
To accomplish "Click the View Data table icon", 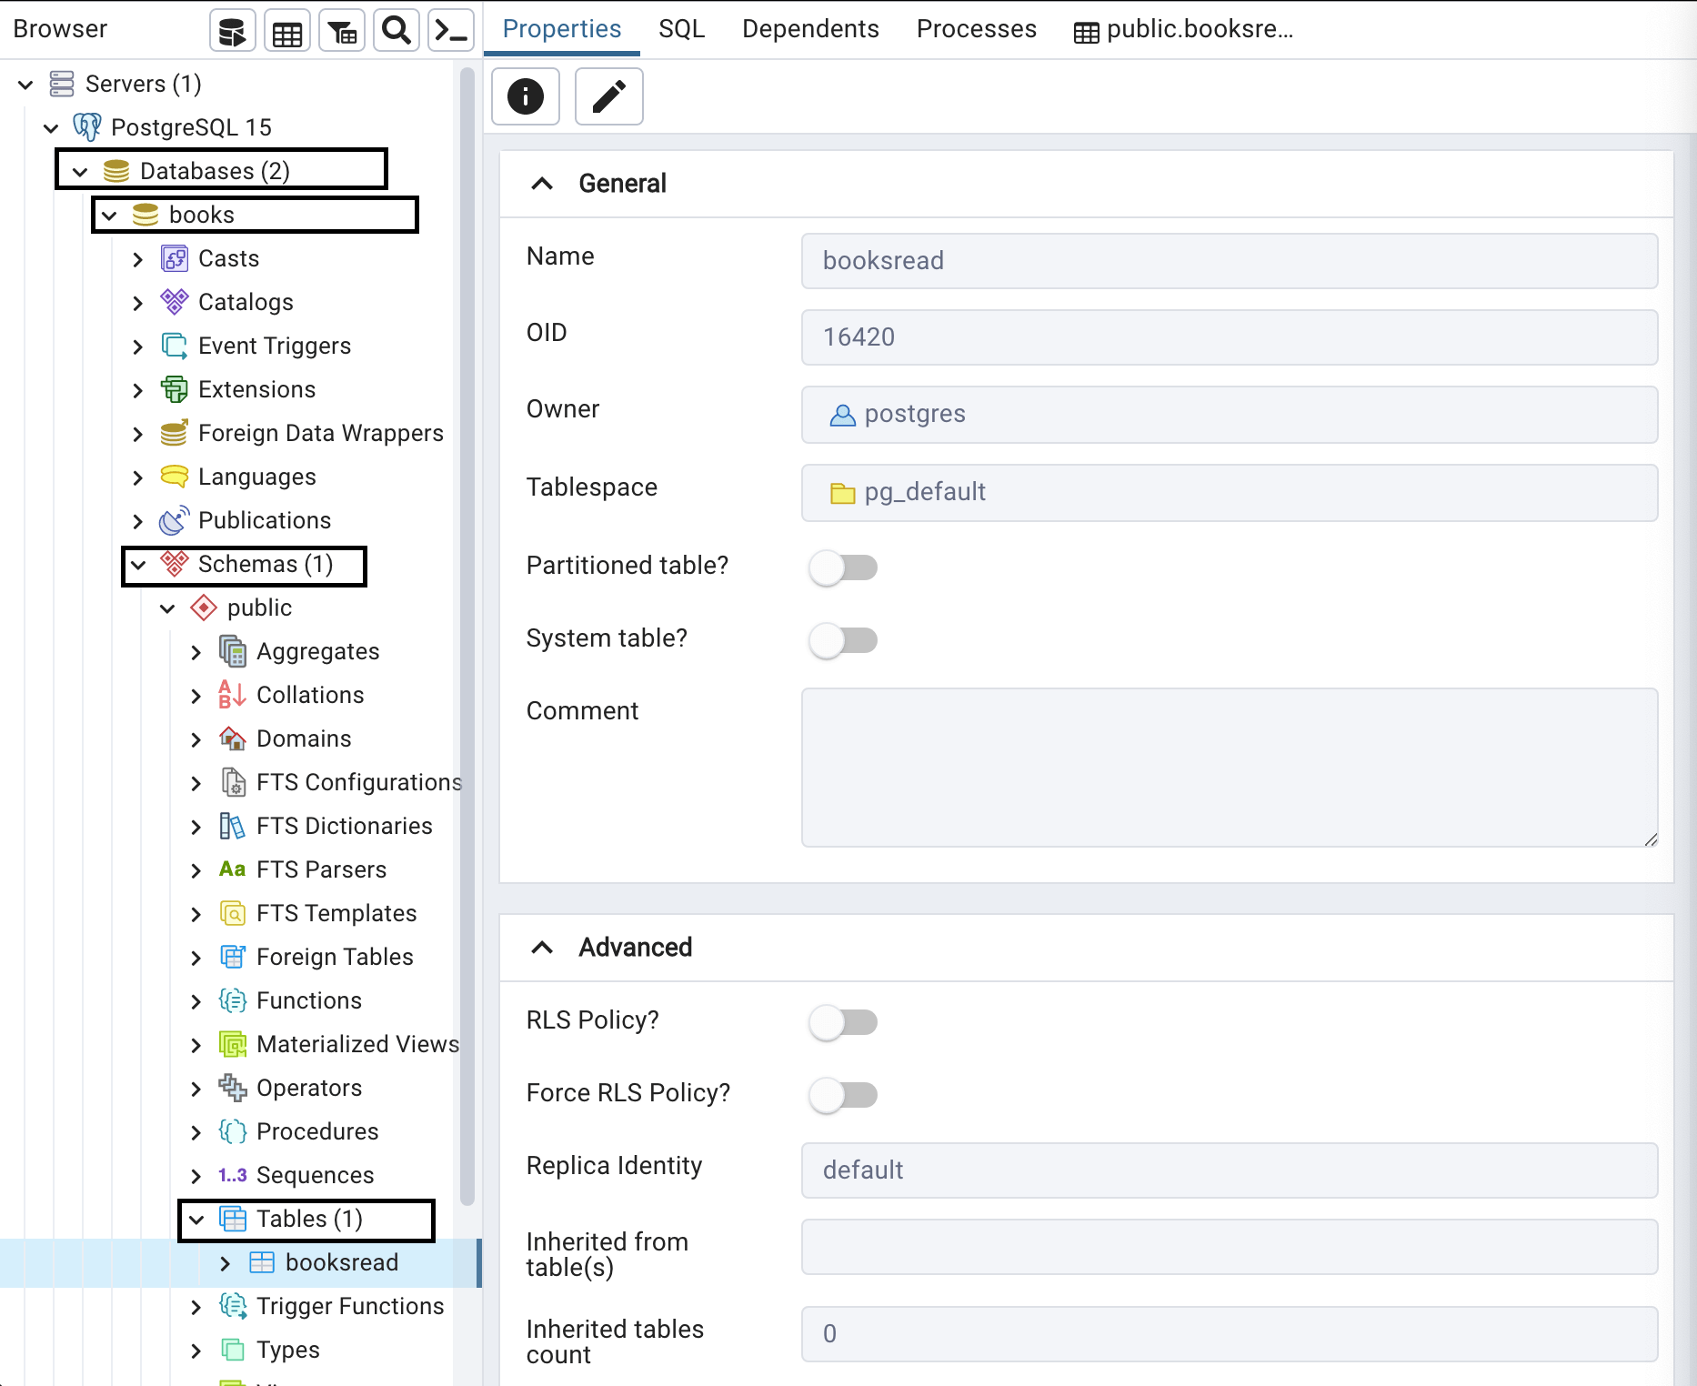I will (x=287, y=32).
